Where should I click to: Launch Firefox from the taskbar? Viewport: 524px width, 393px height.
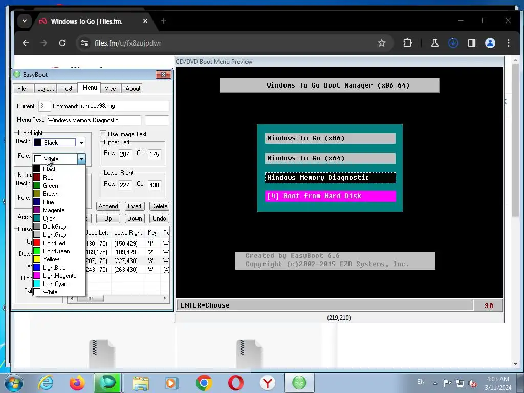click(77, 383)
